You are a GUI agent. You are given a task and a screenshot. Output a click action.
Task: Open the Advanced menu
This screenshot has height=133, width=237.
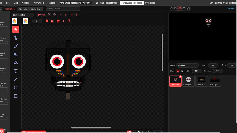pyautogui.click(x=39, y=3)
